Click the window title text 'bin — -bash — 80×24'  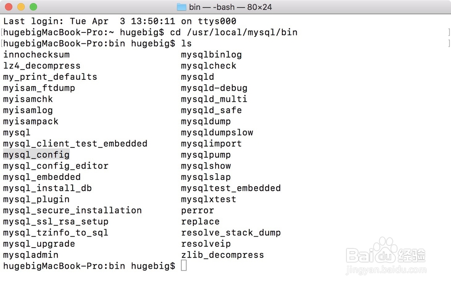[x=230, y=7]
